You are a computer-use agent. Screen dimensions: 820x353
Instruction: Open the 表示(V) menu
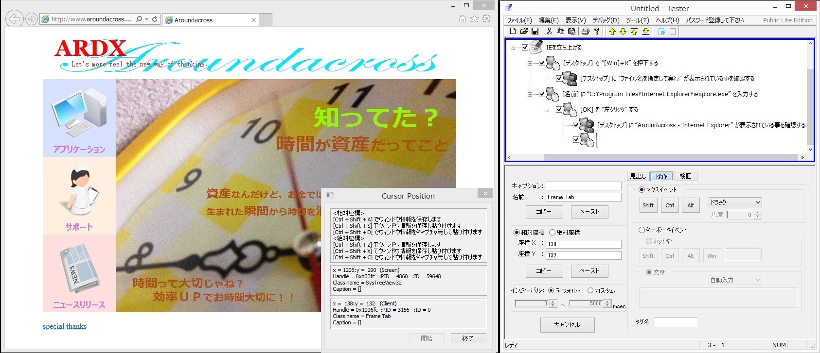[575, 20]
